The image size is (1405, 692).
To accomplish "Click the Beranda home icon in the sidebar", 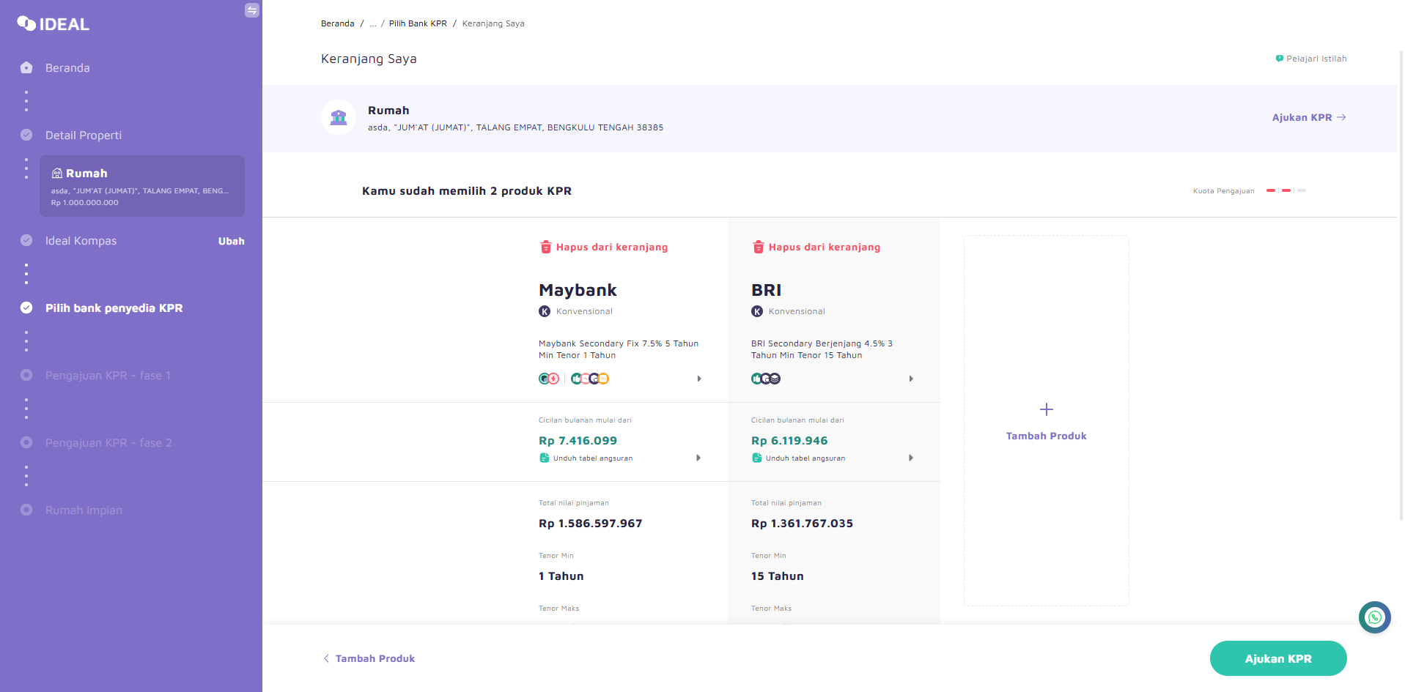I will (x=26, y=67).
